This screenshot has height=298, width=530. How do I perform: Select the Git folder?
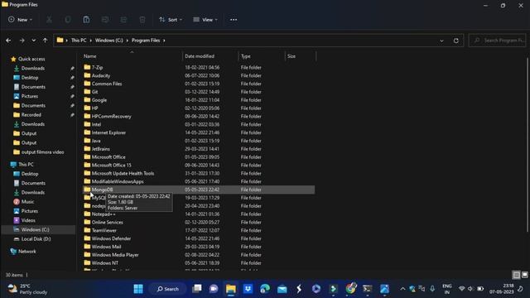click(x=94, y=92)
